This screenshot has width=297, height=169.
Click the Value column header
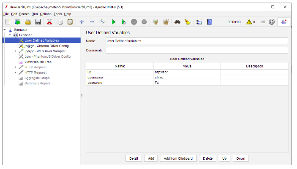click(x=187, y=66)
